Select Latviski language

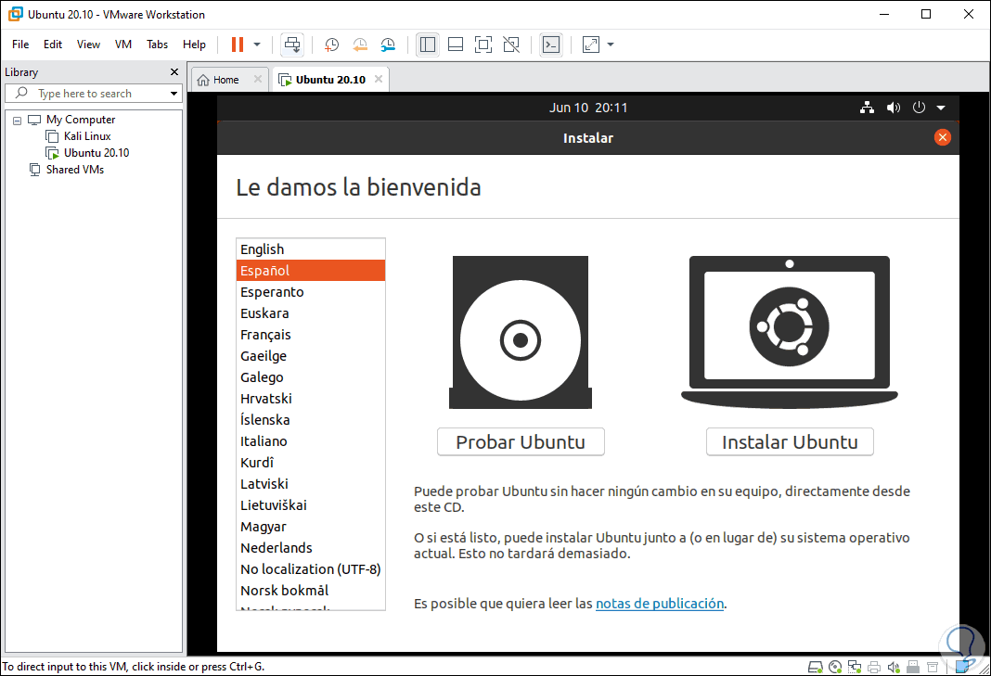pyautogui.click(x=310, y=484)
